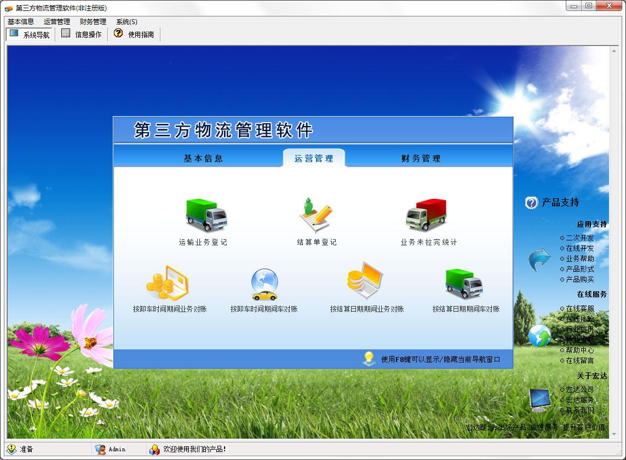Viewport: 626px width, 460px height.
Task: Open the 联系我们 link
Action: point(579,410)
